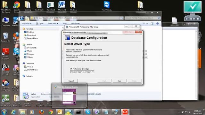Select Elements (F:) drive

pos(32,70)
